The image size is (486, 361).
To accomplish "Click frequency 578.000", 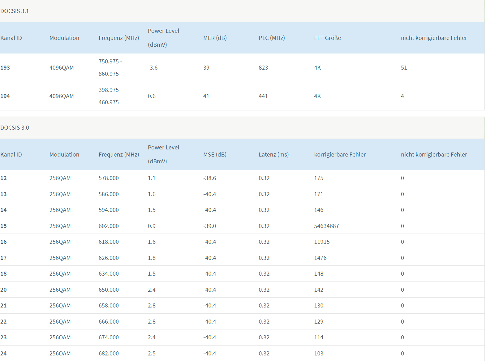I will coord(109,178).
